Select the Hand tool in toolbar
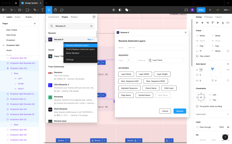The height and width of the screenshot is (144, 232). pos(55,10)
